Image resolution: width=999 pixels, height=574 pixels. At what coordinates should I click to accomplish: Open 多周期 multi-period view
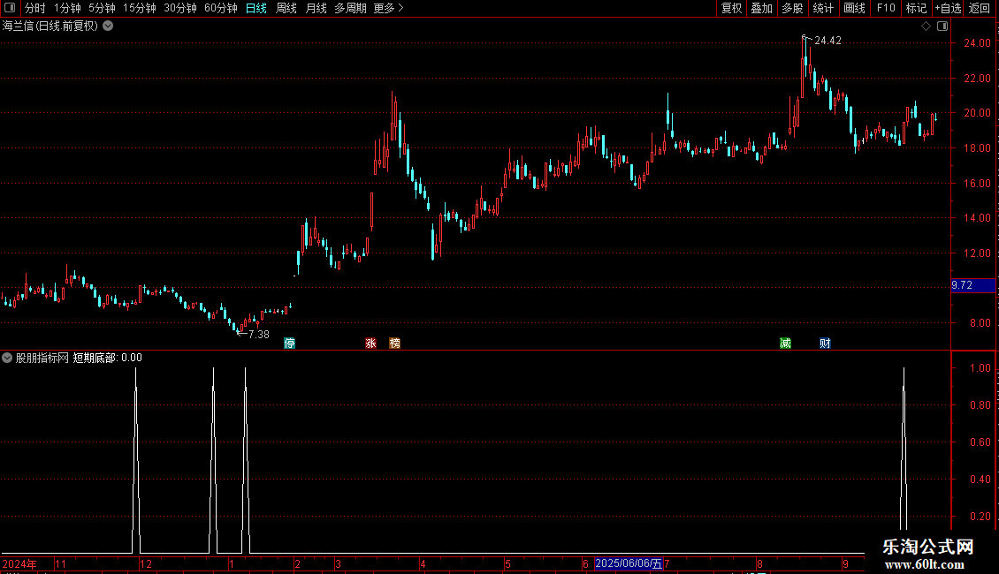click(x=350, y=8)
